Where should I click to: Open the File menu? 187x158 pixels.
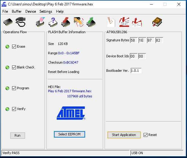pyautogui.click(x=5, y=11)
